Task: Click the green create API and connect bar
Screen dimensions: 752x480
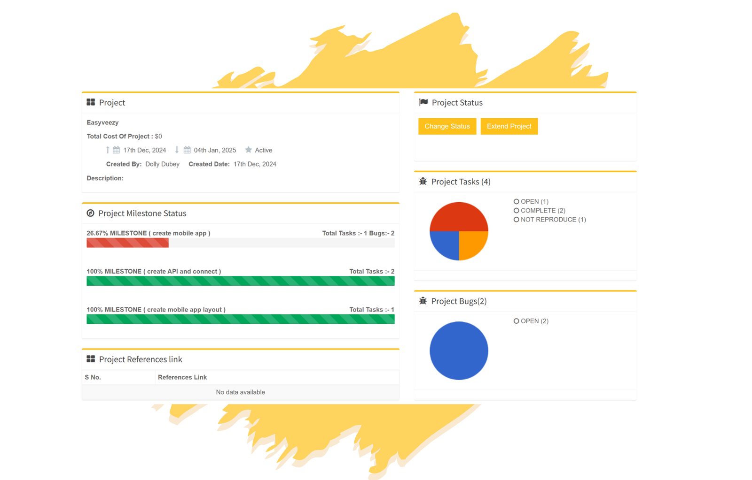Action: 240,281
